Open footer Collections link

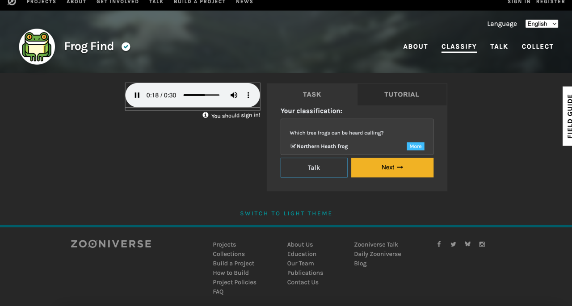coord(229,254)
